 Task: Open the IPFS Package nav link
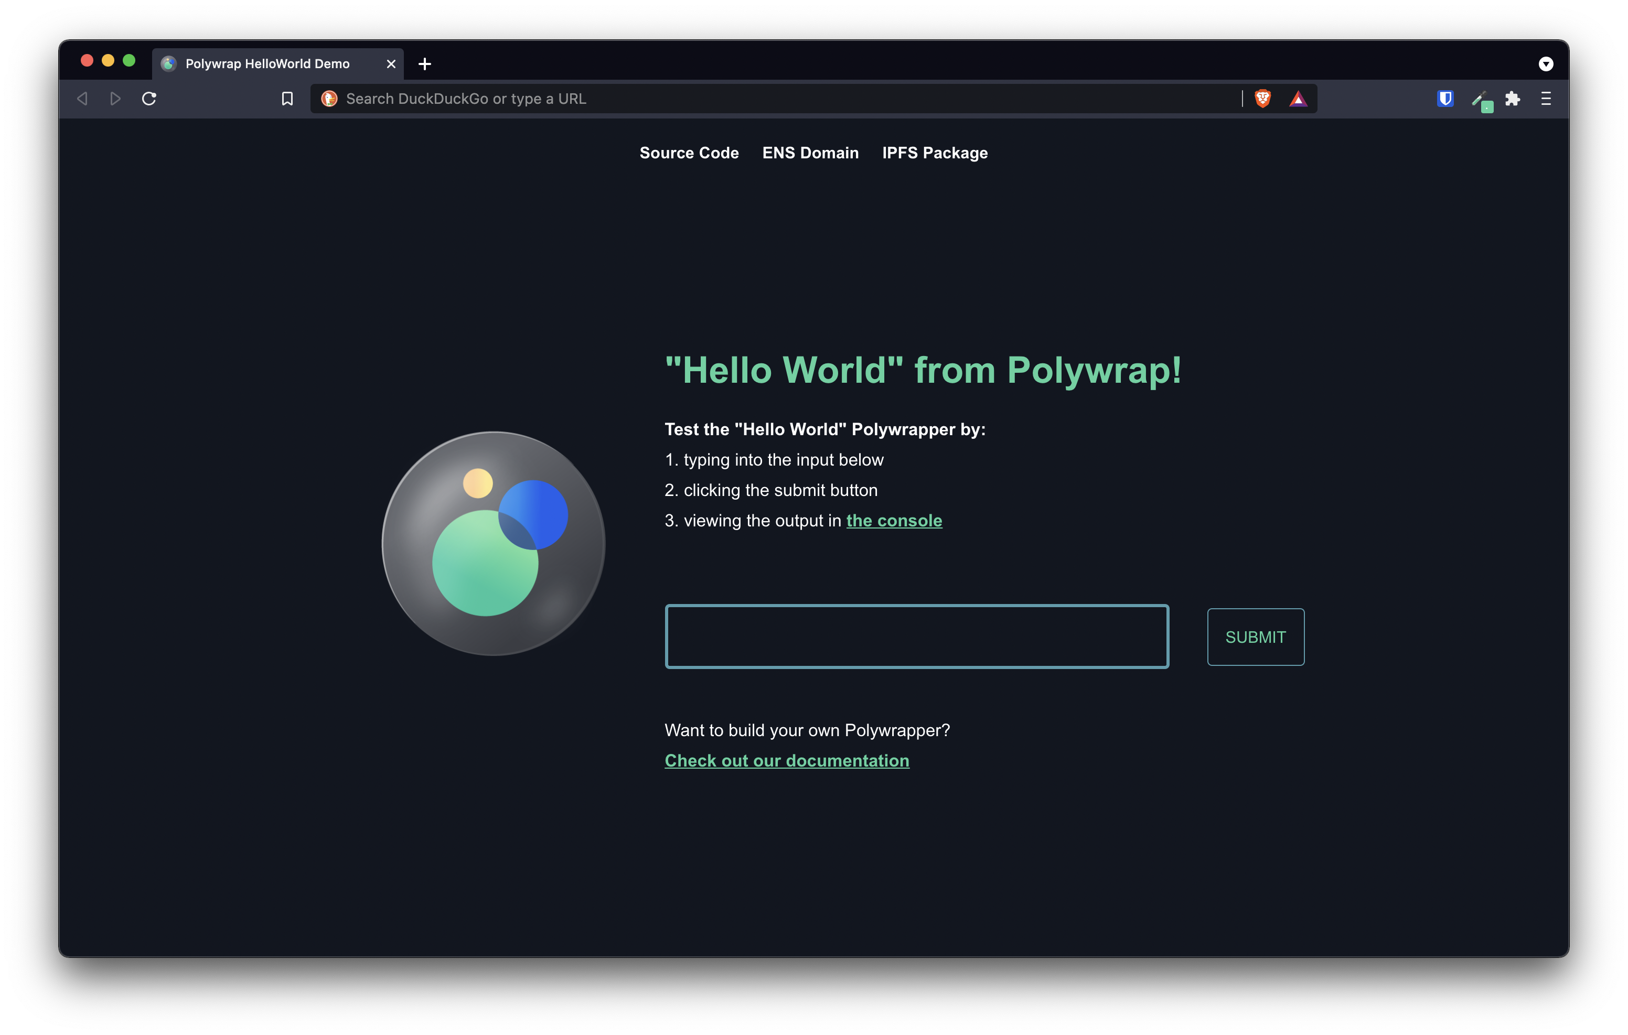(934, 153)
